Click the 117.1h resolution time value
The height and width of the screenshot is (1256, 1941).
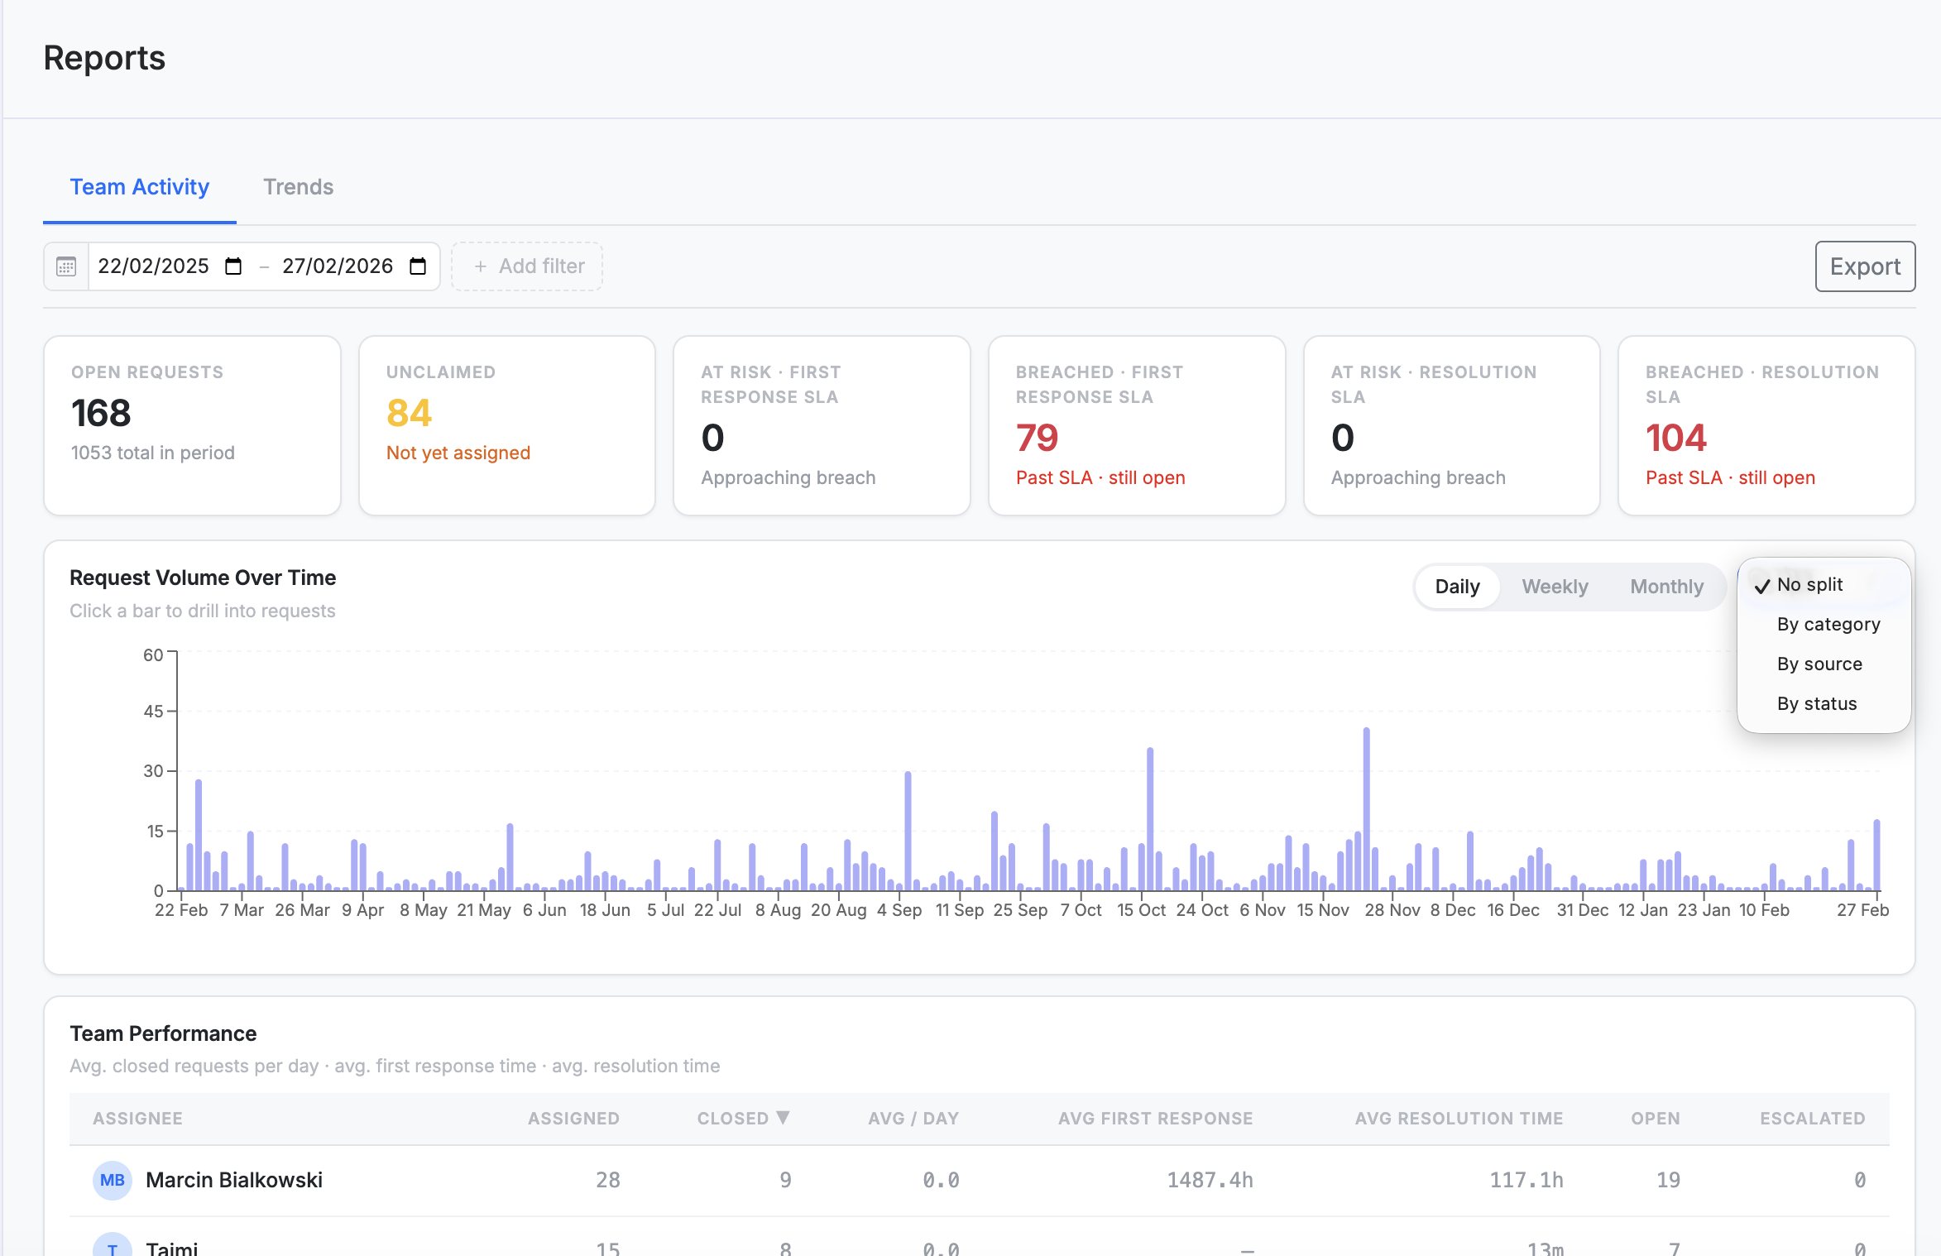[1526, 1181]
